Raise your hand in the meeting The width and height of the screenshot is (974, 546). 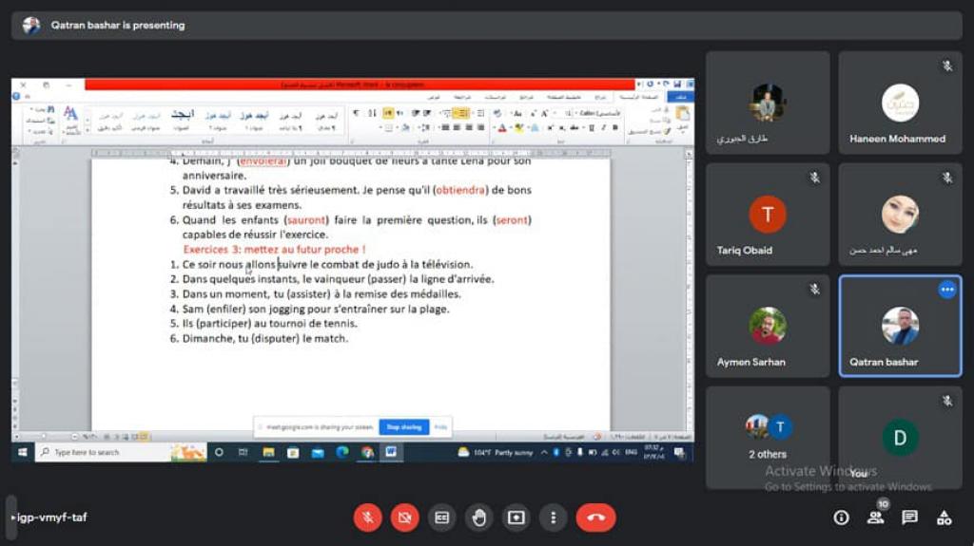[478, 518]
